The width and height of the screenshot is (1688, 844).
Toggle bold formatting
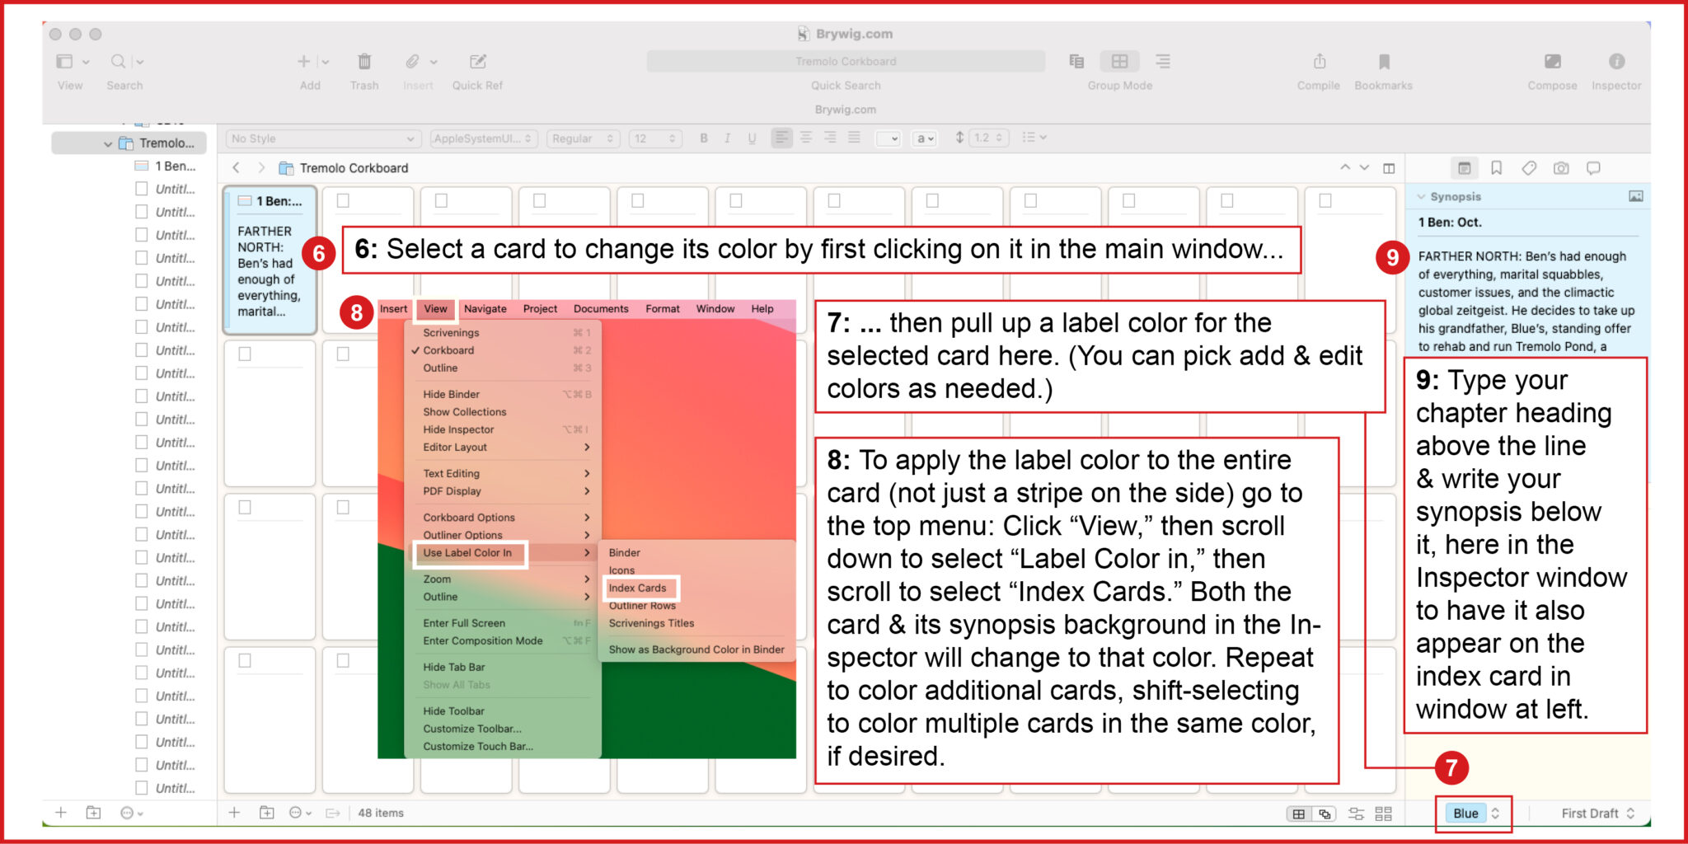point(704,138)
